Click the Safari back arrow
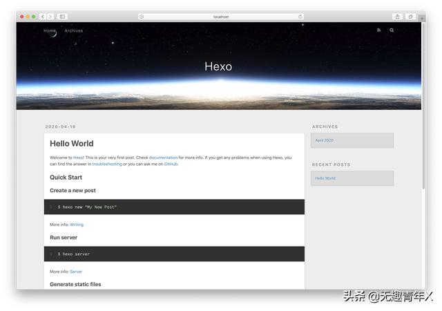 coord(43,17)
